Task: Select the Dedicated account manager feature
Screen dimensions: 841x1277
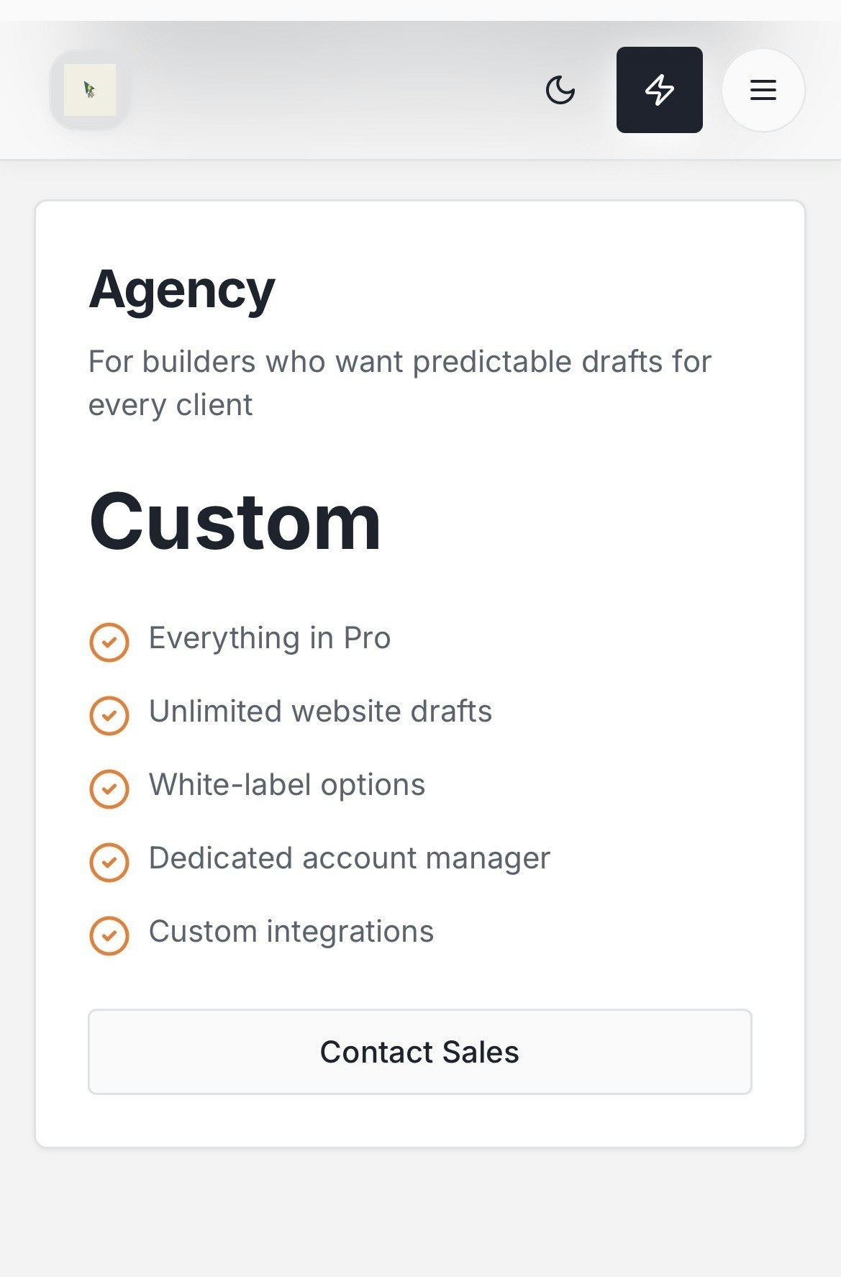Action: click(348, 858)
